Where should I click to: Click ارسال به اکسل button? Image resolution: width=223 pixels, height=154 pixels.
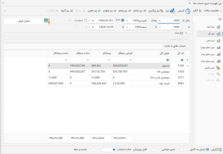(x=199, y=150)
